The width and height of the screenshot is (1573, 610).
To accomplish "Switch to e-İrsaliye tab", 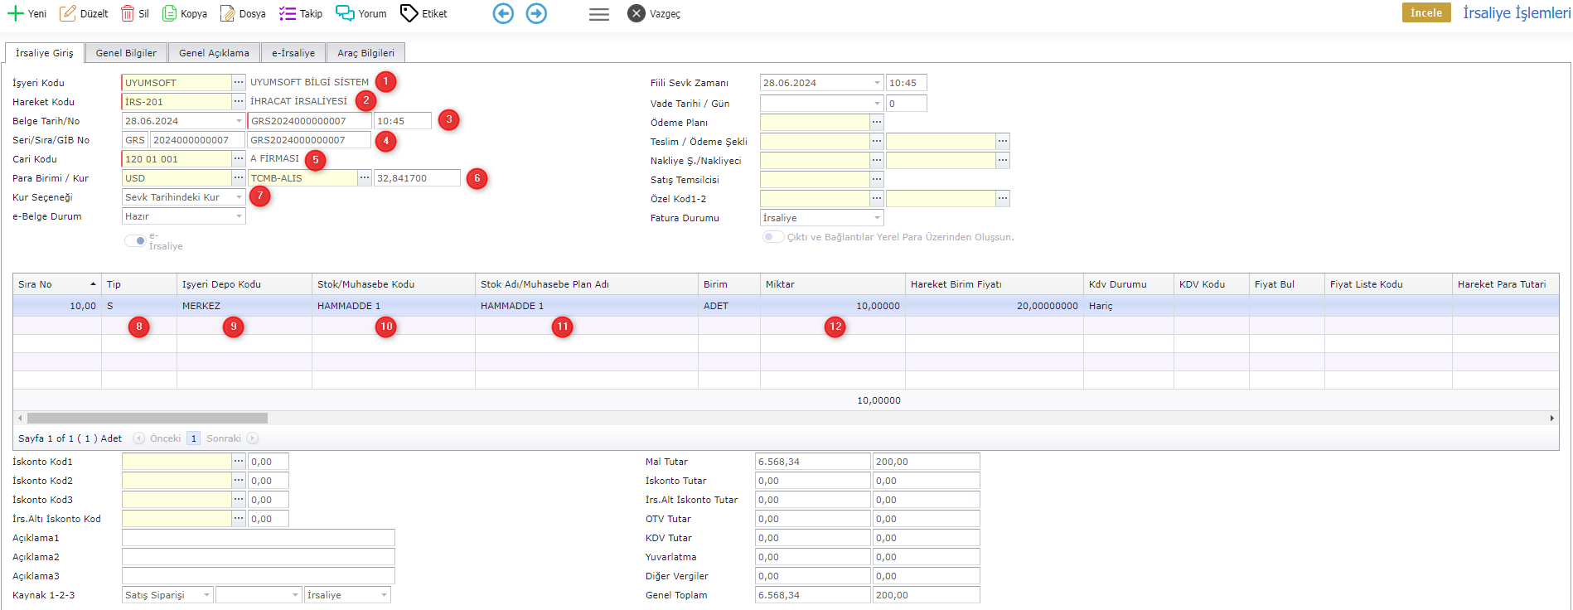I will 293,53.
